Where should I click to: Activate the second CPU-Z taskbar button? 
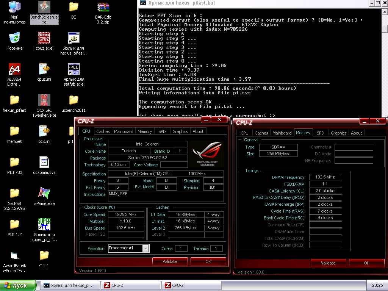point(191,285)
